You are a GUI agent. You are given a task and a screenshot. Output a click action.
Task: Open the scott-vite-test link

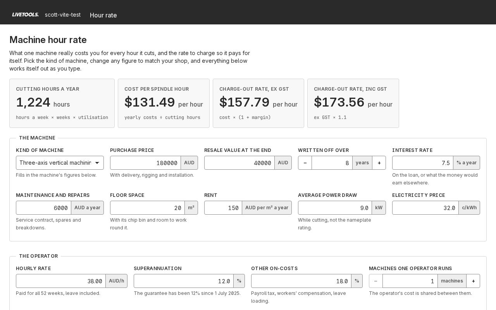tap(63, 15)
